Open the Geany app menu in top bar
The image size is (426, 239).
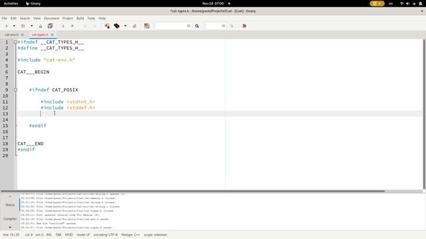click(x=33, y=3)
